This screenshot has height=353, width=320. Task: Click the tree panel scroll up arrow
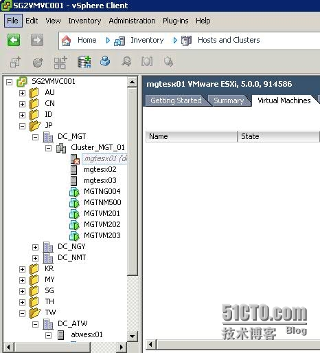[133, 82]
